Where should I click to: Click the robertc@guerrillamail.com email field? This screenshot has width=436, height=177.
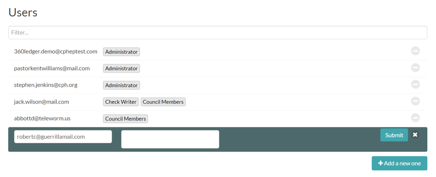coord(63,137)
